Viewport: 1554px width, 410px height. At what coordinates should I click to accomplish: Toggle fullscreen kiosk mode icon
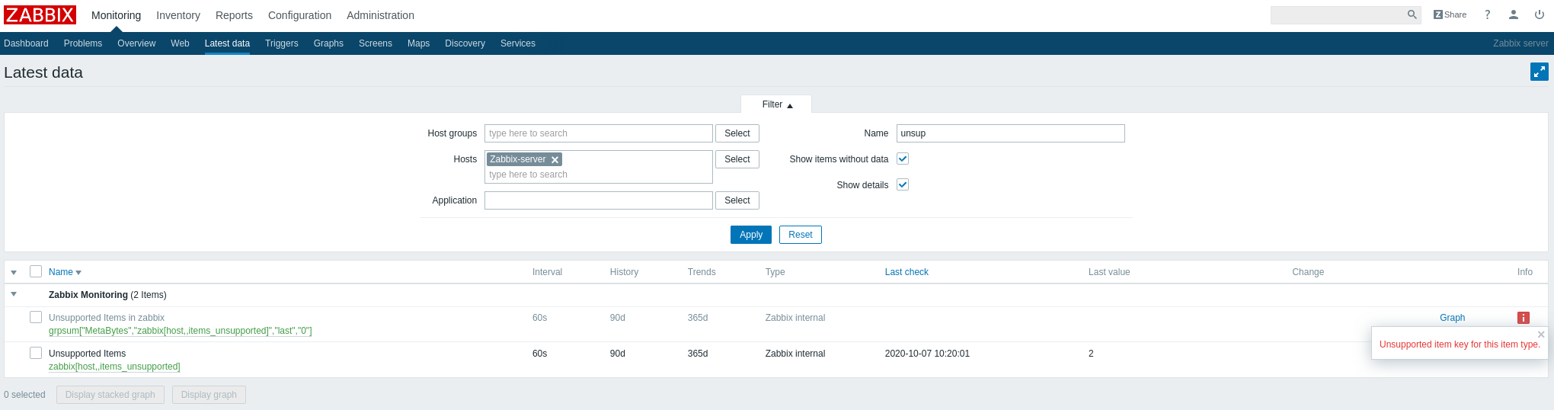point(1540,72)
